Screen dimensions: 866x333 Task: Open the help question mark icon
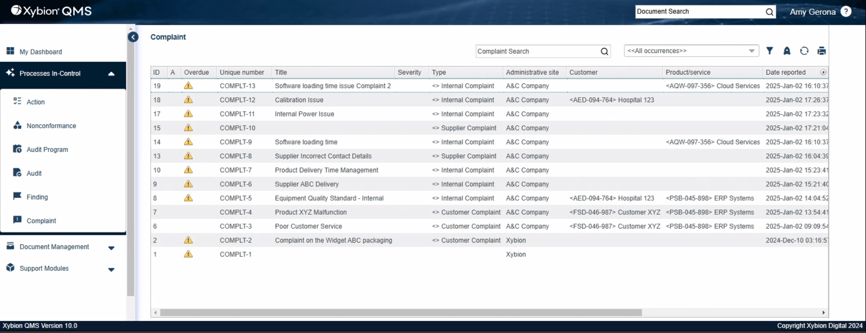coord(846,12)
